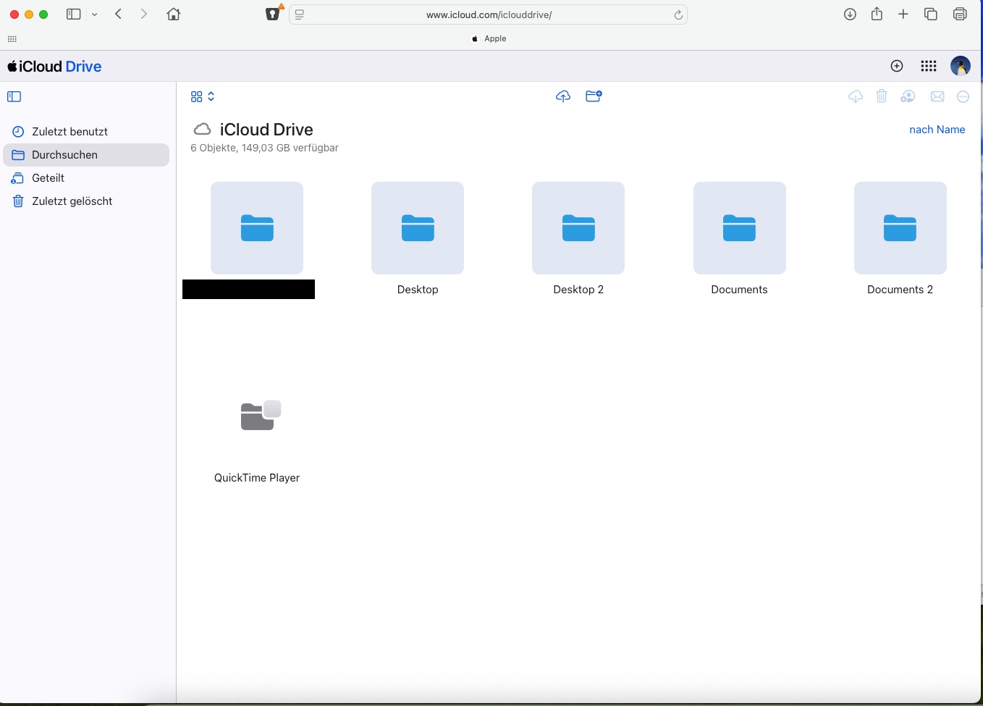
Task: Open Geteilt in the sidebar
Action: click(86, 178)
